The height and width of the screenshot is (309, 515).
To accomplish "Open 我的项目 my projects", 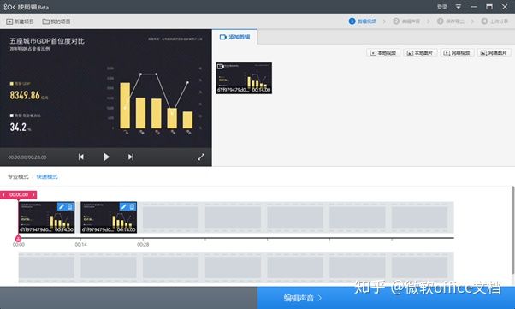I will click(x=56, y=21).
